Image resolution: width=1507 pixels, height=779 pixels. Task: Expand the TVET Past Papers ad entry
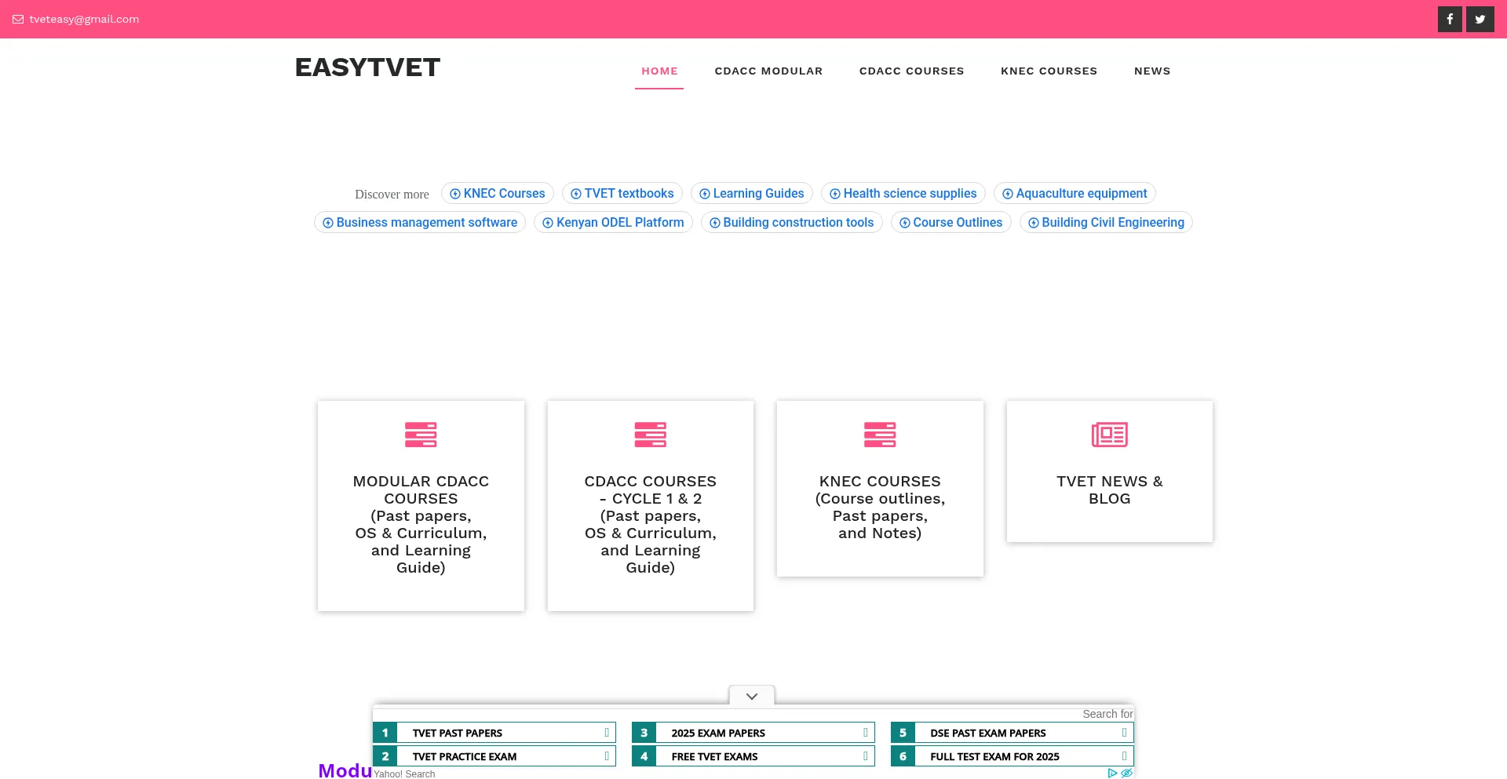606,733
